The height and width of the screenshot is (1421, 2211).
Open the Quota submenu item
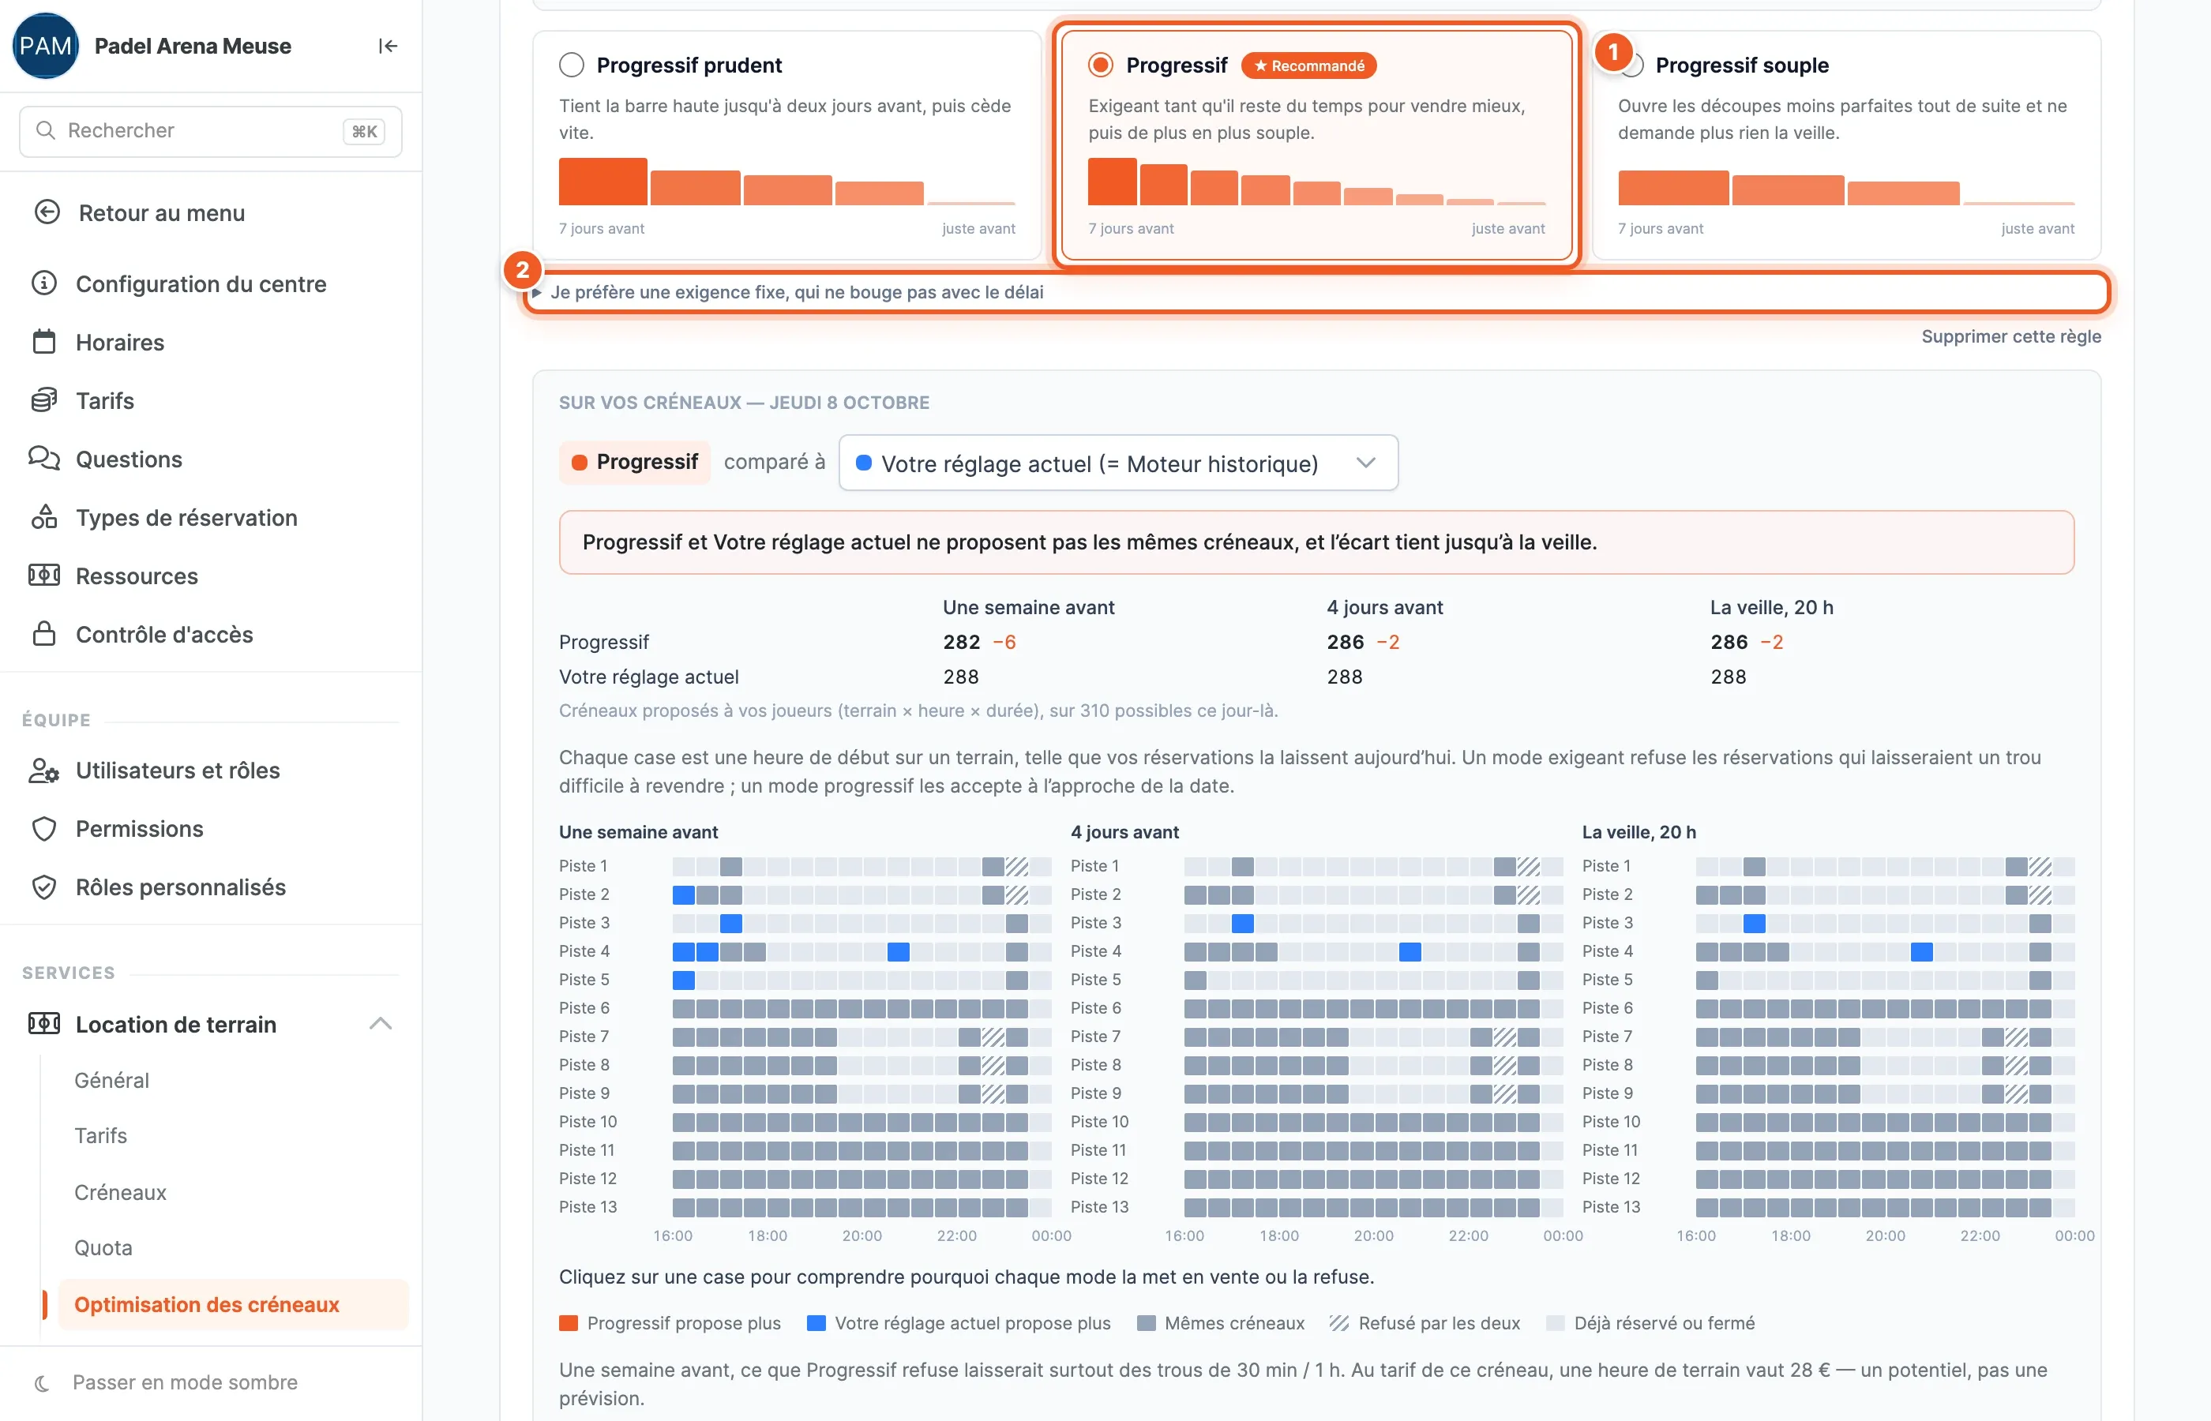[103, 1248]
